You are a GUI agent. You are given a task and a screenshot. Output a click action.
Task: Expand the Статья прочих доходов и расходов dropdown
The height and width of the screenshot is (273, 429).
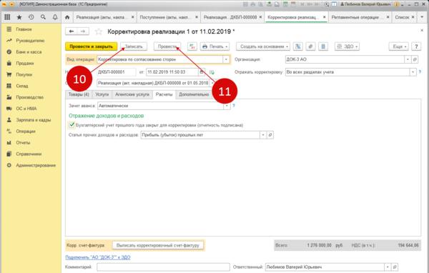click(263, 135)
